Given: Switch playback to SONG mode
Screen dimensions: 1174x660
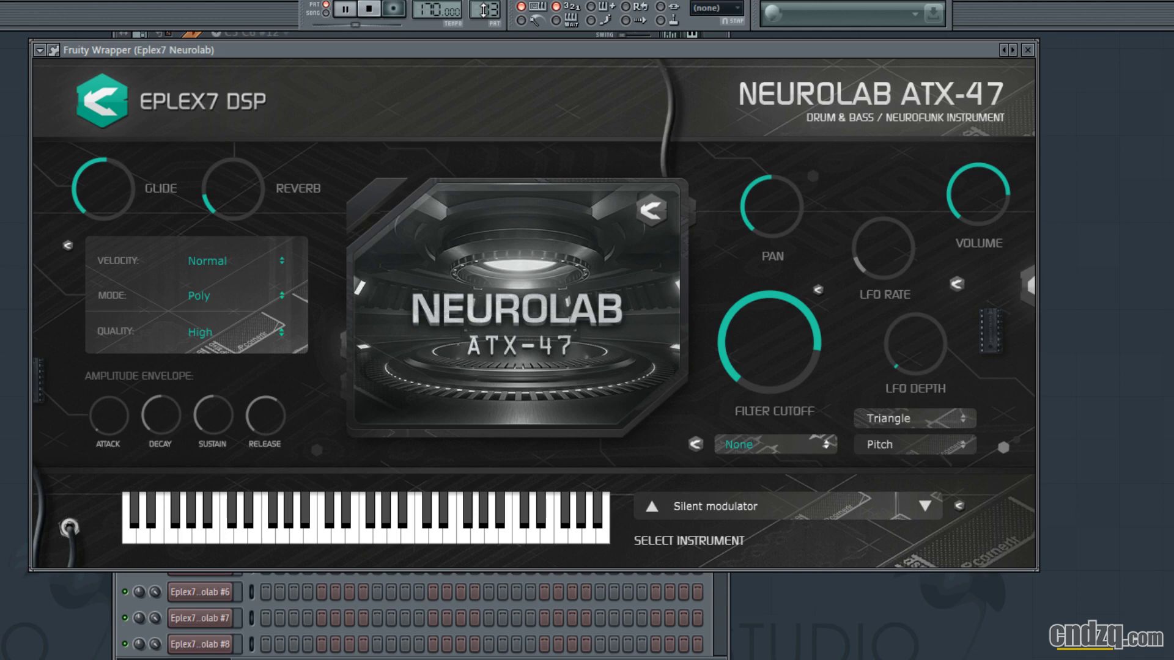Looking at the screenshot, I should pos(325,13).
